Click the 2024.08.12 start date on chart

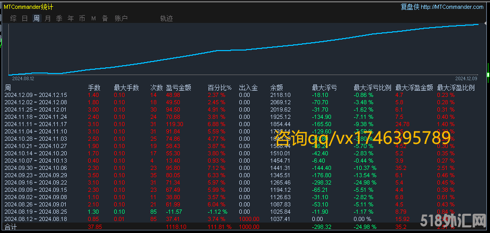click(23, 78)
